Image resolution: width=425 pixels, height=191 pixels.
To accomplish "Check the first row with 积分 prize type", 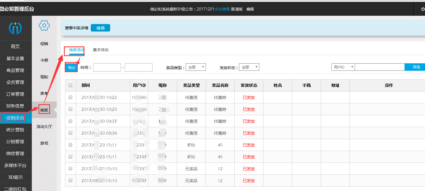I will coord(70,145).
